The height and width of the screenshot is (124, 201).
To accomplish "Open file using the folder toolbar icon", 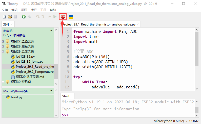I will coord(10,17).
